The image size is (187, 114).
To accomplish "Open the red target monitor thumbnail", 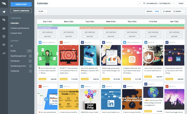I will click(x=69, y=55).
